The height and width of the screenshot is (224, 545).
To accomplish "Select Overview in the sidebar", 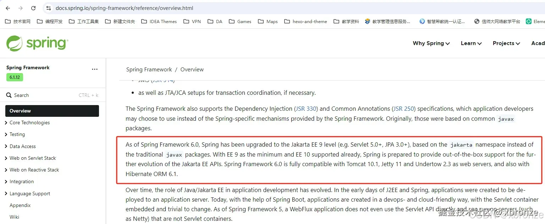I will point(52,111).
